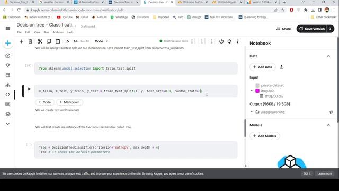
Task: Open the Code cell type dropdown
Action: [x=101, y=41]
